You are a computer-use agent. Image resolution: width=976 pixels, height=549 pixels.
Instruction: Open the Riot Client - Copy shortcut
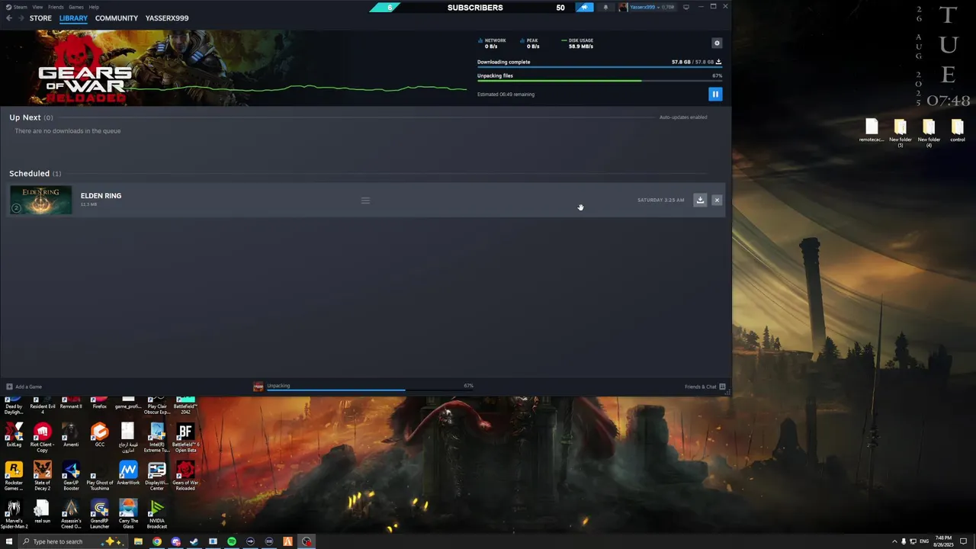[x=42, y=437]
